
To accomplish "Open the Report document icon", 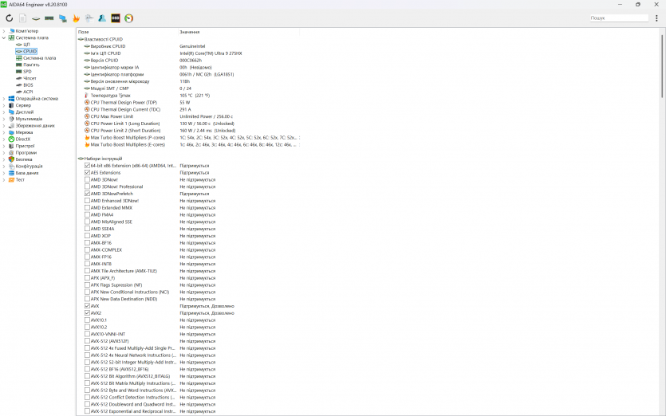I will (x=22, y=18).
